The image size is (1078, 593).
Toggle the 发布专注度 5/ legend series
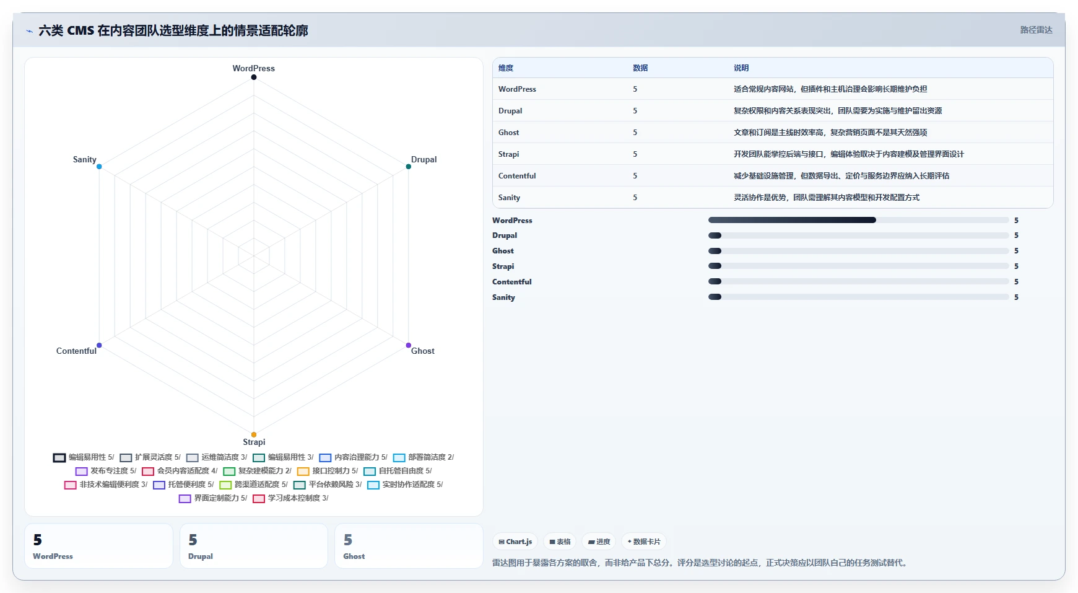tap(106, 471)
